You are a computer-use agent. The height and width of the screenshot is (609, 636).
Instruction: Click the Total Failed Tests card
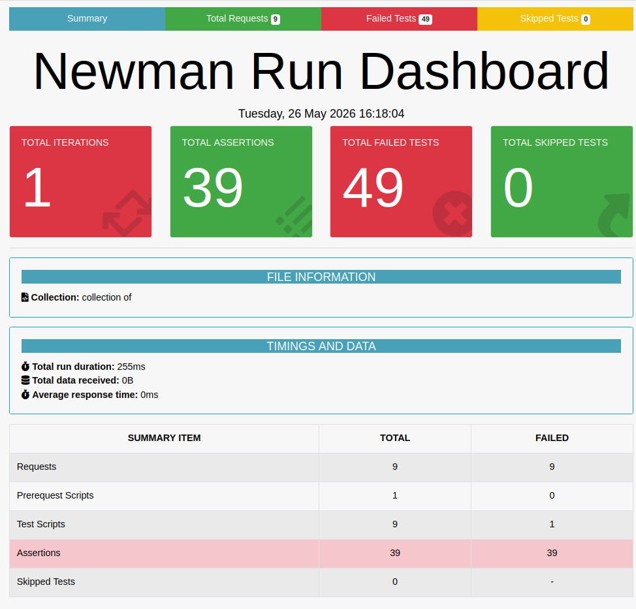pos(401,182)
